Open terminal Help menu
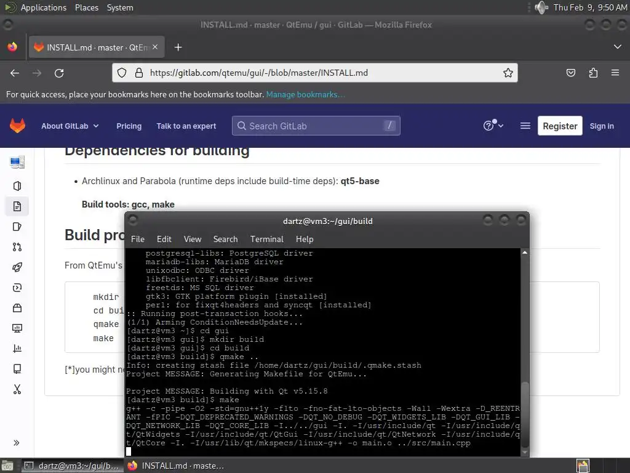Image resolution: width=630 pixels, height=473 pixels. click(305, 239)
